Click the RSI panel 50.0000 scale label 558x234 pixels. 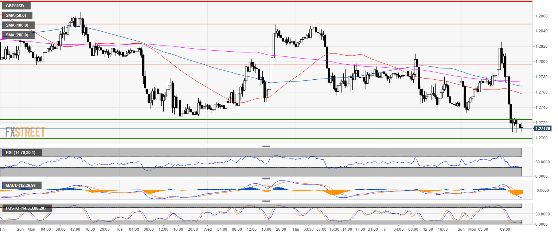point(543,162)
